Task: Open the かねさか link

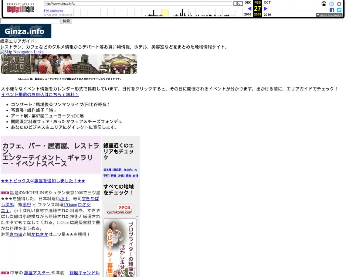Action: coord(40,234)
